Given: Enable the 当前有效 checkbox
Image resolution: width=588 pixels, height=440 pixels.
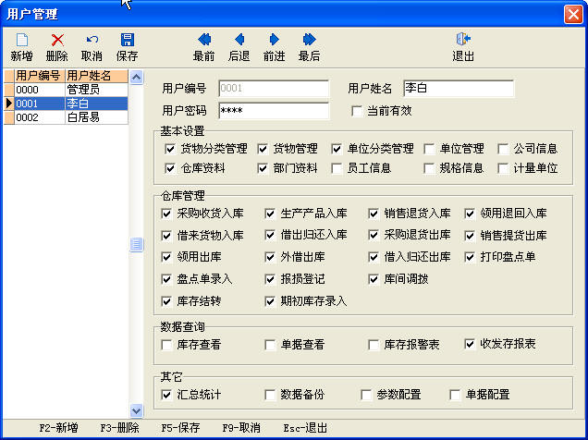Looking at the screenshot, I should [357, 111].
